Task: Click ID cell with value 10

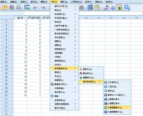Action: click(20, 55)
